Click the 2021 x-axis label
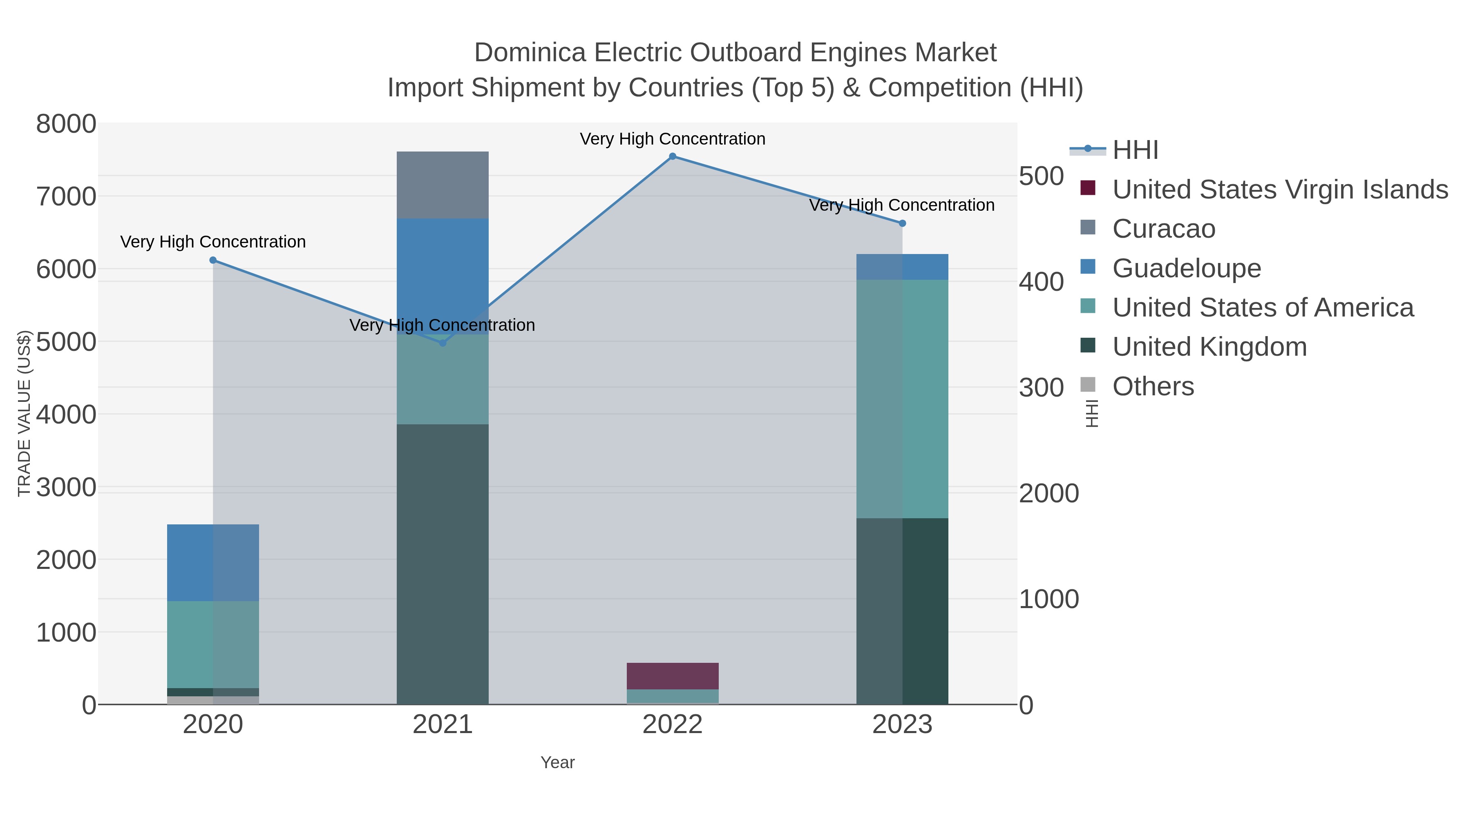The image size is (1471, 827). click(443, 725)
